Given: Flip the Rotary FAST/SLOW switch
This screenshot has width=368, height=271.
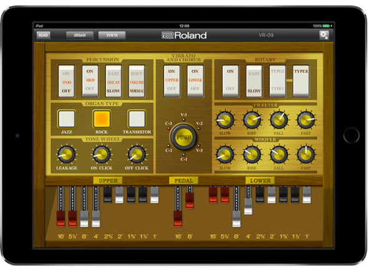Looking at the screenshot, I should [254, 81].
